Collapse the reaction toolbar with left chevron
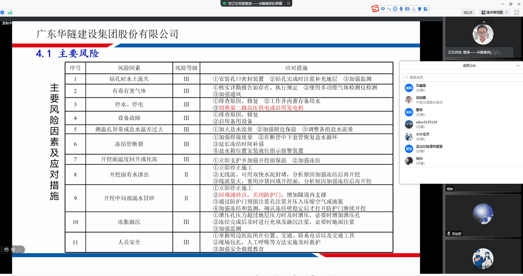Image resolution: width=523 pixels, height=276 pixels. pyautogui.click(x=20, y=250)
